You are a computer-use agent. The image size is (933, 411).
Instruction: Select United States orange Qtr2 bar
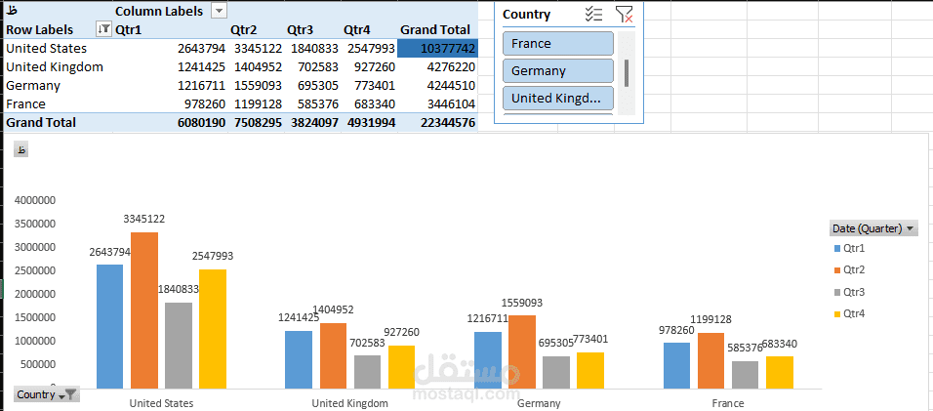point(143,309)
